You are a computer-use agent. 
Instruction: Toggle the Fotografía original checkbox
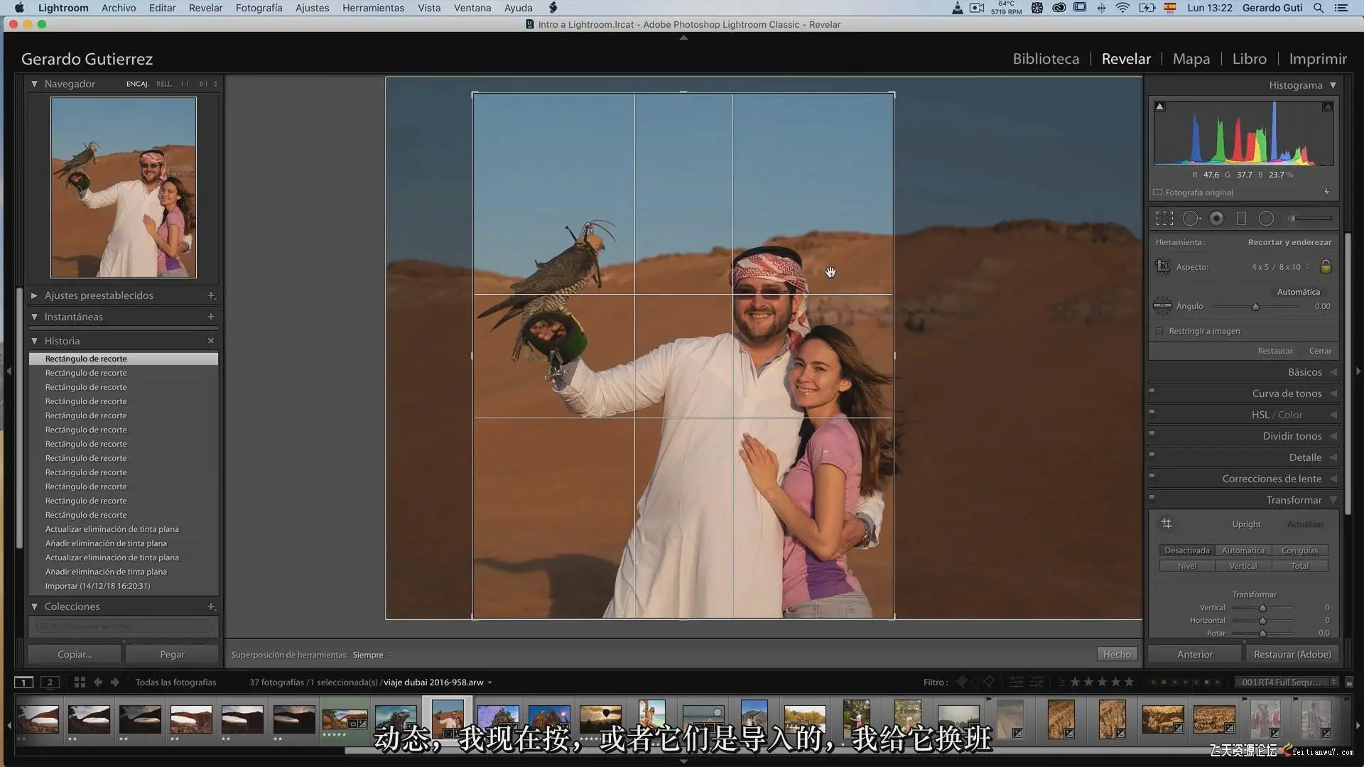[x=1158, y=192]
